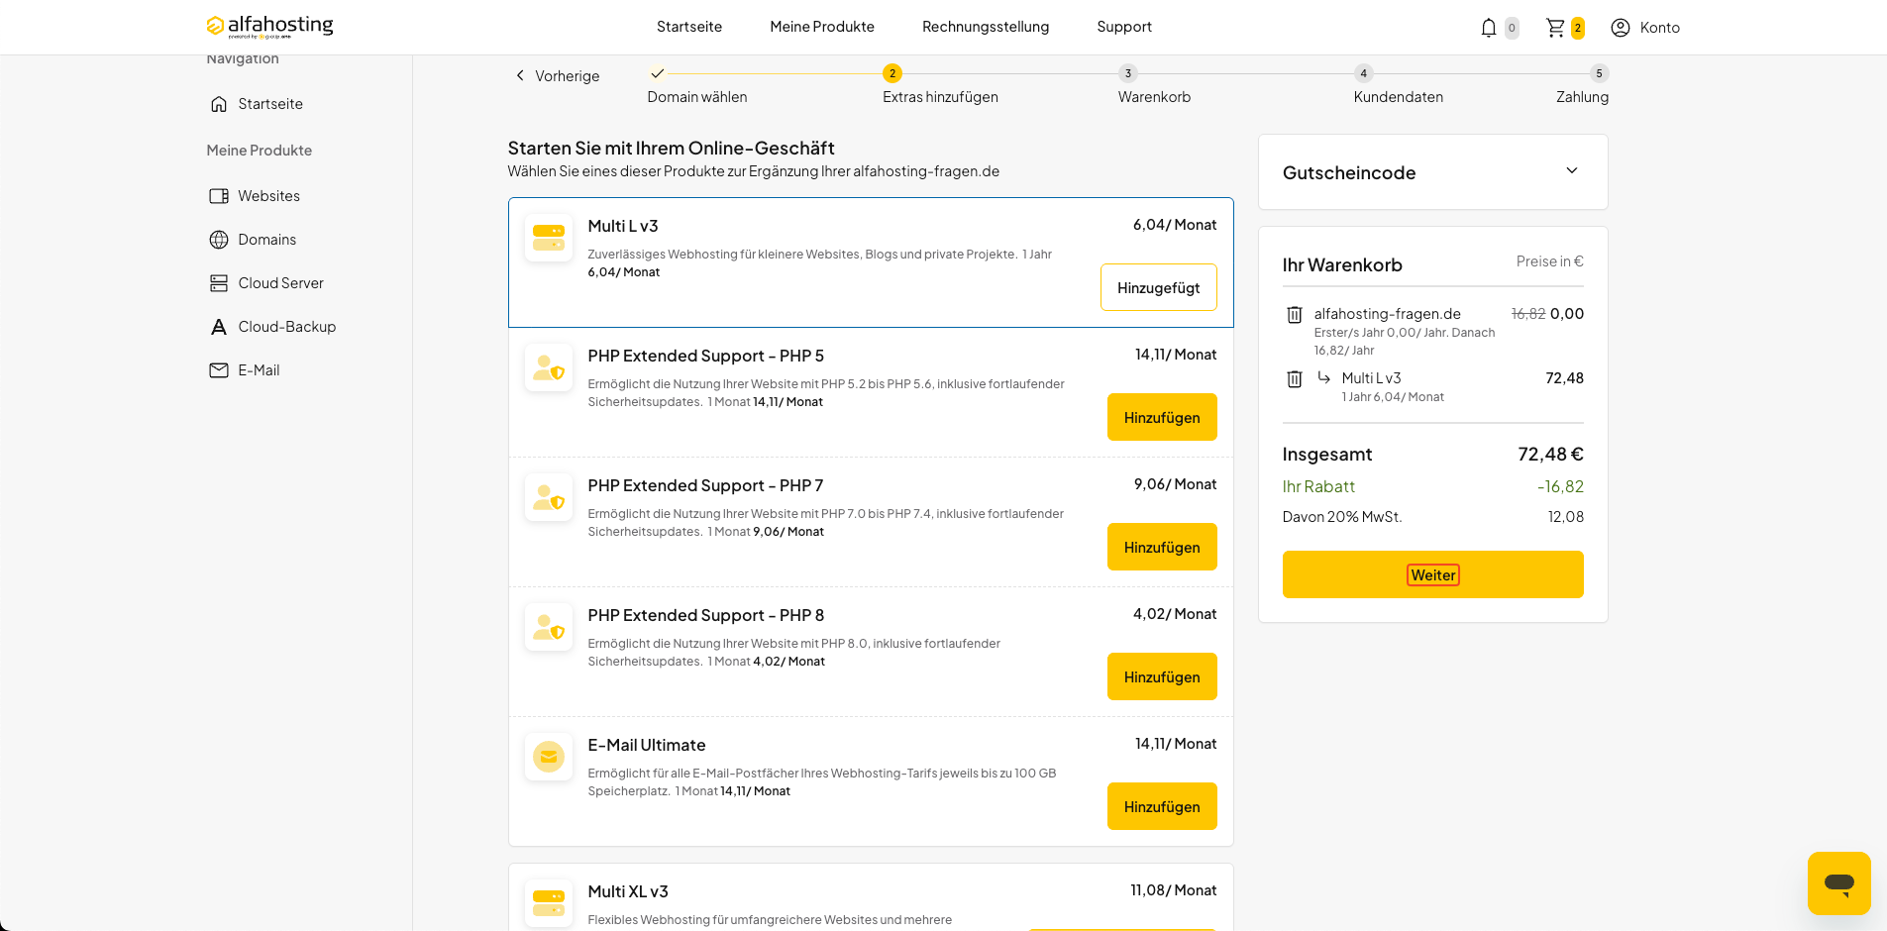The height and width of the screenshot is (931, 1887).
Task: Expand the Gutscheincode section chevron
Action: pyautogui.click(x=1571, y=171)
